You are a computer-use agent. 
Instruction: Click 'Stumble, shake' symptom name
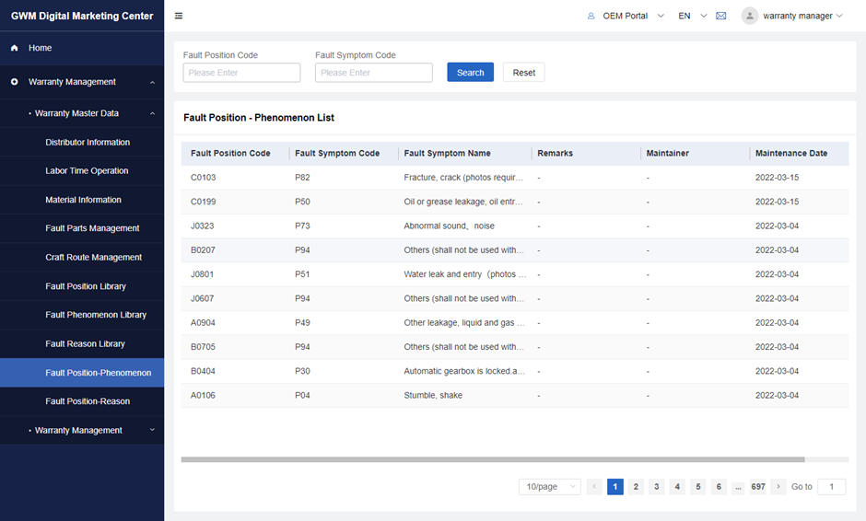point(433,396)
